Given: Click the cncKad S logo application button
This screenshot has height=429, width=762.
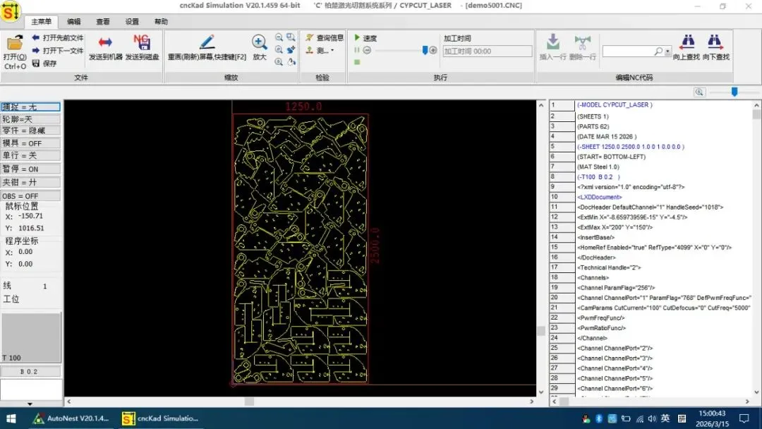Looking at the screenshot, I should point(10,11).
